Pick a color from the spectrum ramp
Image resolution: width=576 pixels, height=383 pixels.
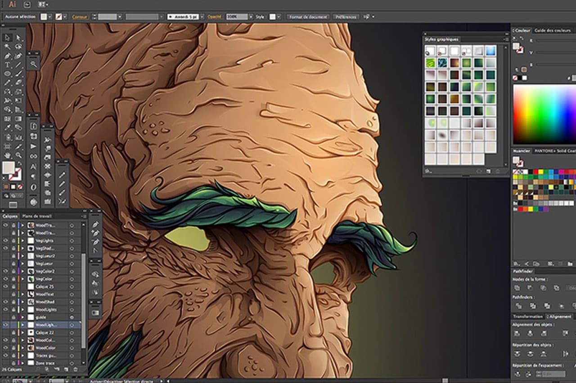click(544, 114)
